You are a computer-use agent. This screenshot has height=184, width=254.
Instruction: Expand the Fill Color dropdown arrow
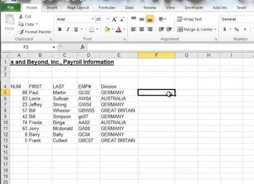(112, 29)
